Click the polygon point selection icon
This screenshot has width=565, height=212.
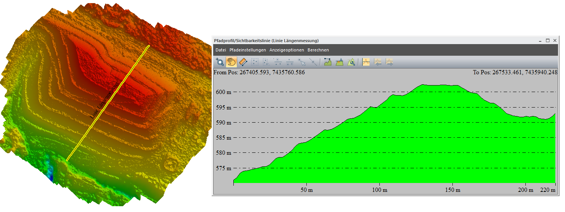coord(266,62)
